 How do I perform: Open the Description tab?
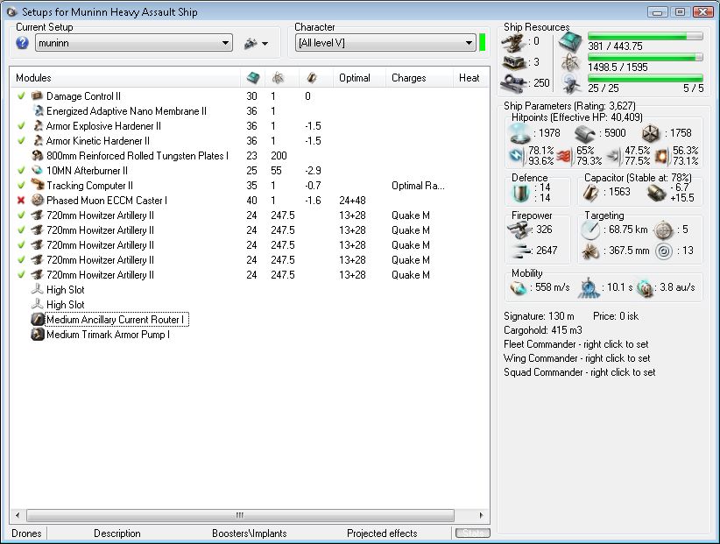click(117, 533)
